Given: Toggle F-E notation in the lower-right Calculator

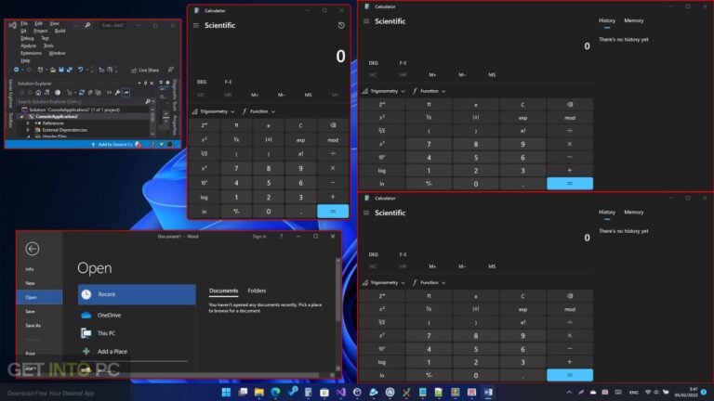Looking at the screenshot, I should tap(403, 254).
